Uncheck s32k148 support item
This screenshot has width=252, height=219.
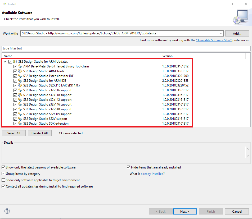(x=15, y=109)
